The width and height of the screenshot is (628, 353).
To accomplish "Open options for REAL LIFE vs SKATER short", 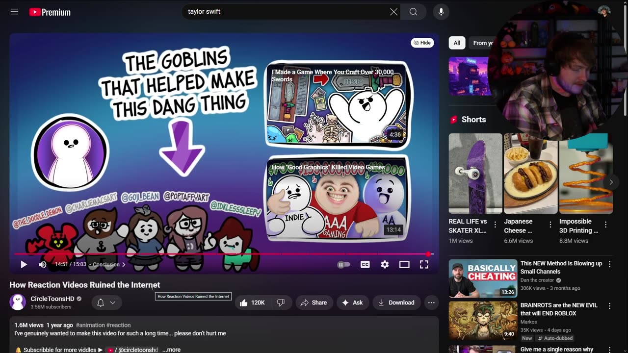I will [x=495, y=225].
